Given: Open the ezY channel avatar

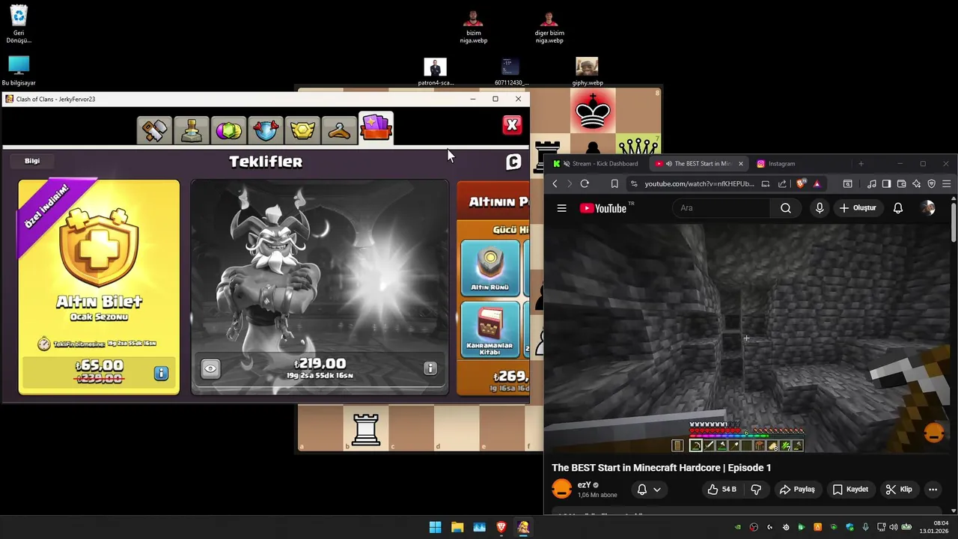Looking at the screenshot, I should [562, 490].
